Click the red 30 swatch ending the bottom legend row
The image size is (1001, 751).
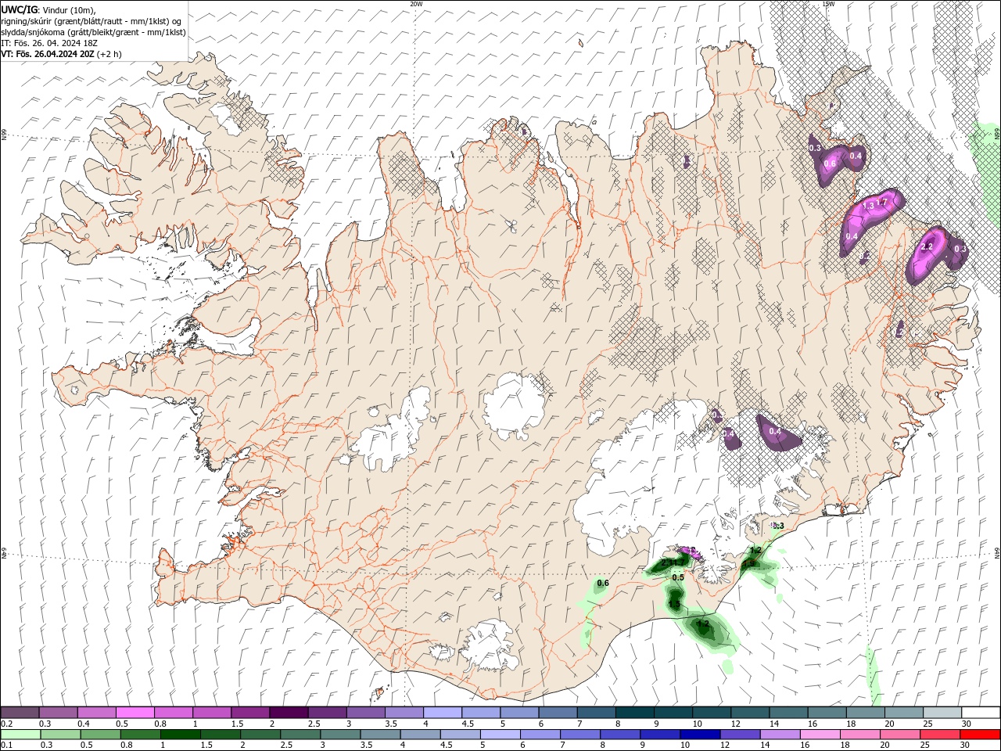[980, 735]
